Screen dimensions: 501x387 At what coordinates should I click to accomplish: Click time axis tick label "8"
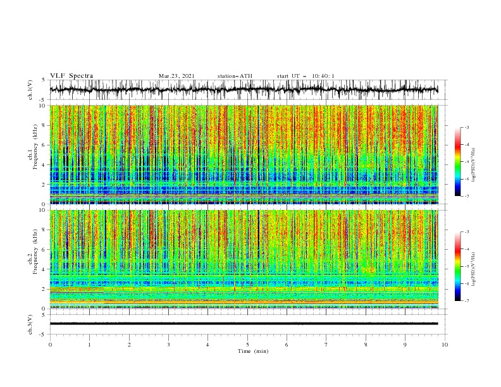tap(366, 345)
